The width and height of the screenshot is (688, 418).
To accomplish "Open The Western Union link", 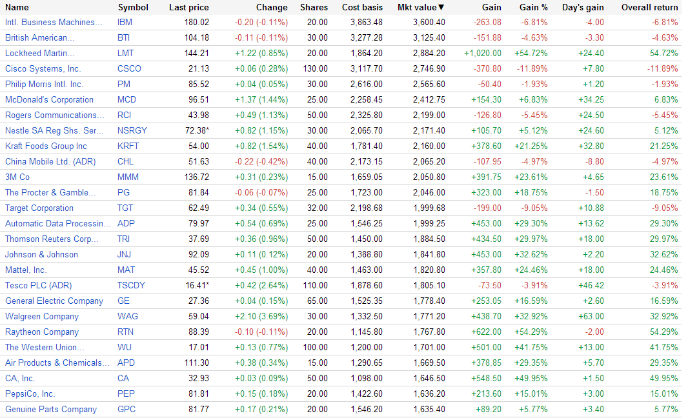I will (45, 348).
